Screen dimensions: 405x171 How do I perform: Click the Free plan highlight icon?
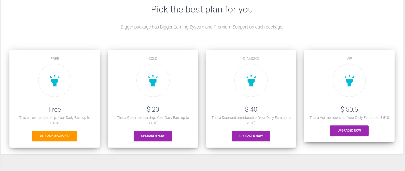[55, 81]
